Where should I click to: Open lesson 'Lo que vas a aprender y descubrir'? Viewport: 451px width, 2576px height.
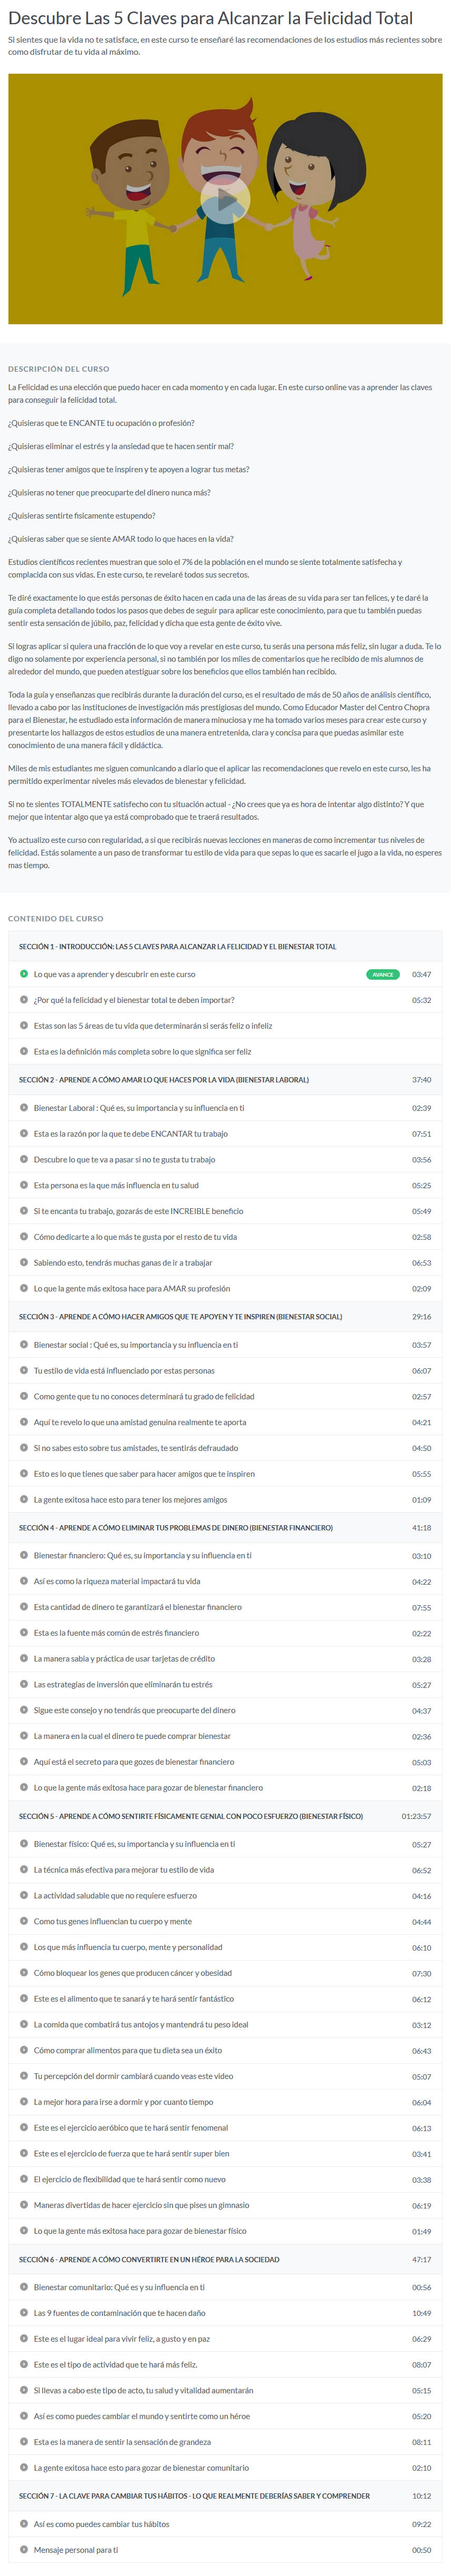pyautogui.click(x=114, y=974)
